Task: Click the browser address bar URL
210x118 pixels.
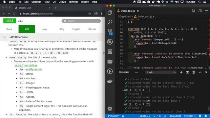Action: pyautogui.click(x=38, y=14)
